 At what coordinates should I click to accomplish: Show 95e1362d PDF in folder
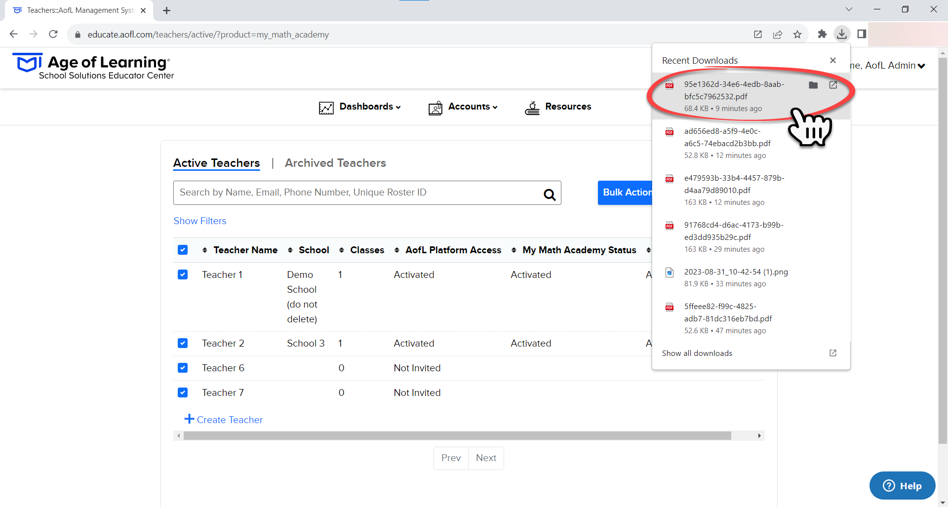[x=813, y=85]
